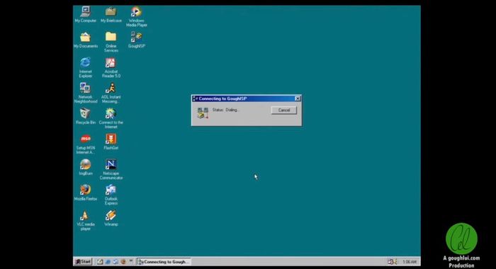Viewport: 496px width, 269px height.
Task: Click the fourth quick launch browser icon
Action: (123, 262)
